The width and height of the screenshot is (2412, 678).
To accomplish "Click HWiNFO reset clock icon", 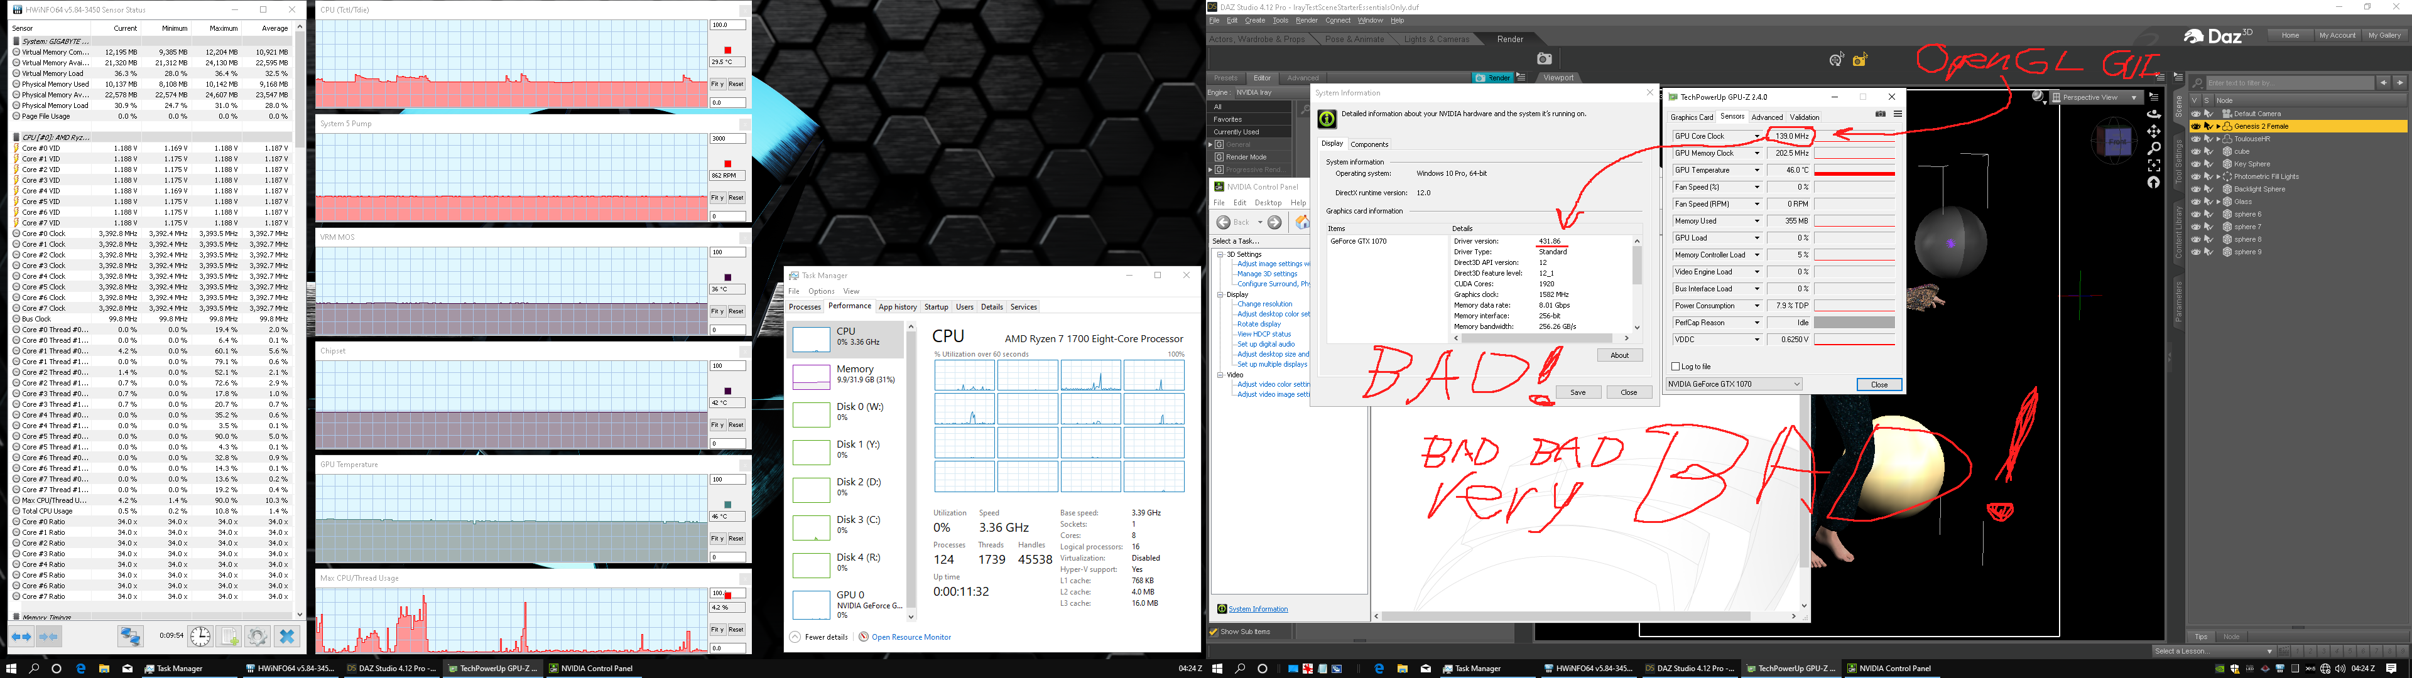I will tap(200, 636).
